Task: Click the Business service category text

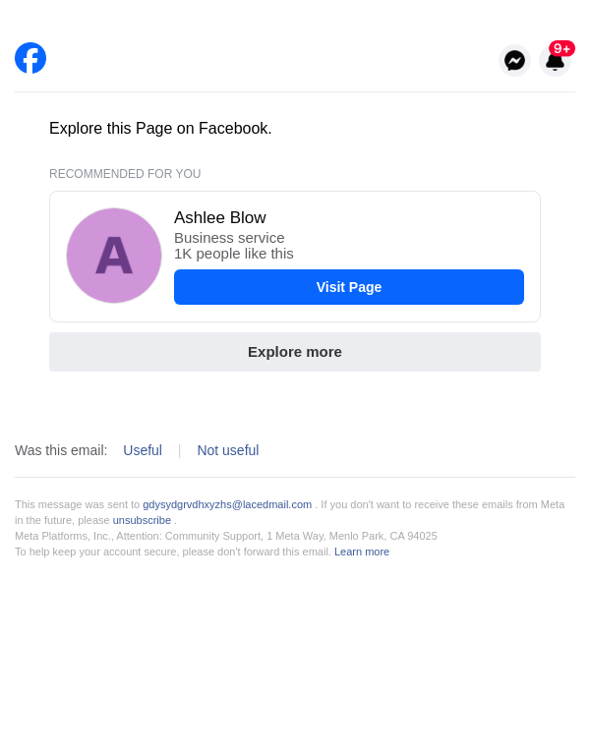Action: (229, 238)
